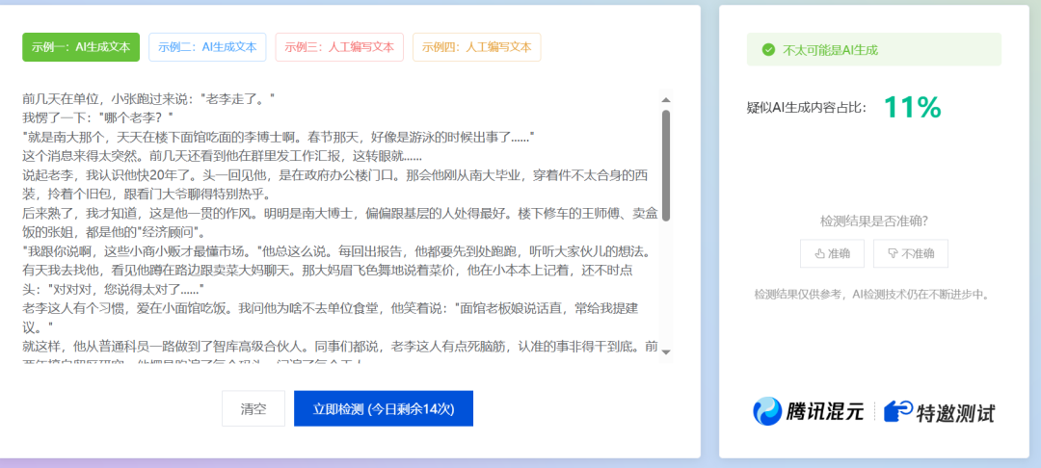Click the 不太可能是AI生成 result banner
This screenshot has height=468, width=1041.
point(873,50)
